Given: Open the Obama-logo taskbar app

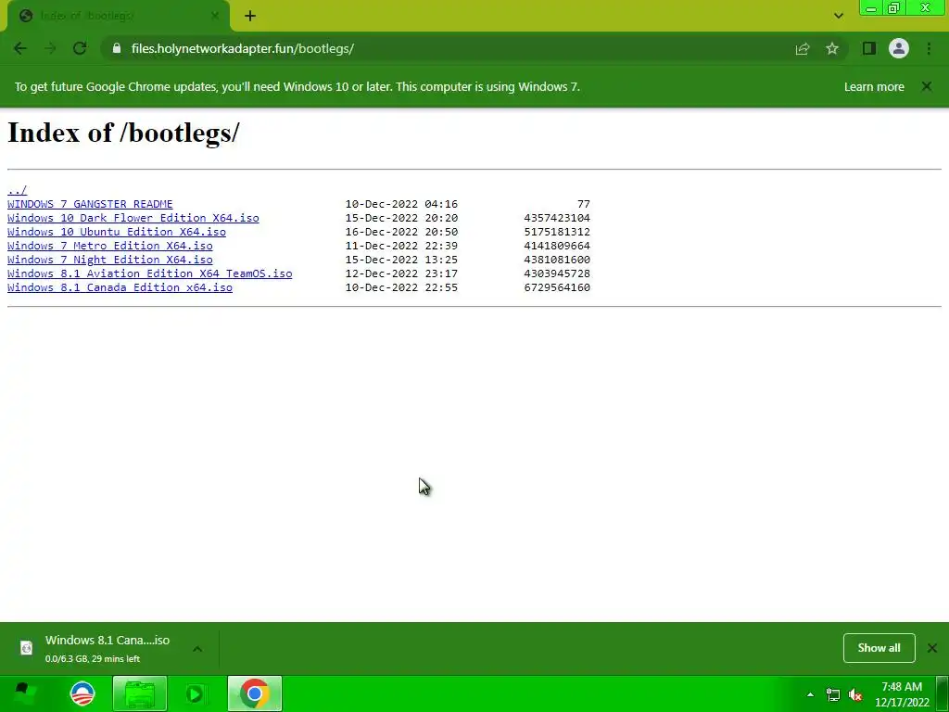Looking at the screenshot, I should click(82, 693).
